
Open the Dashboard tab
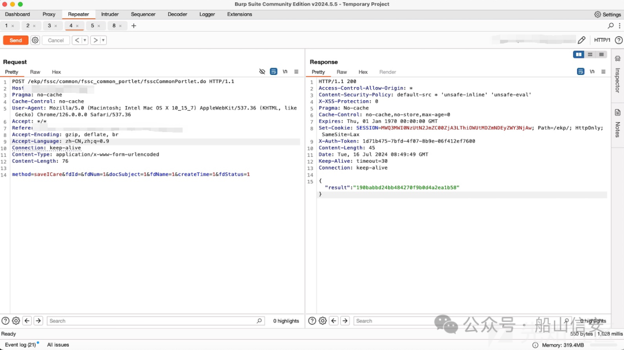click(17, 14)
